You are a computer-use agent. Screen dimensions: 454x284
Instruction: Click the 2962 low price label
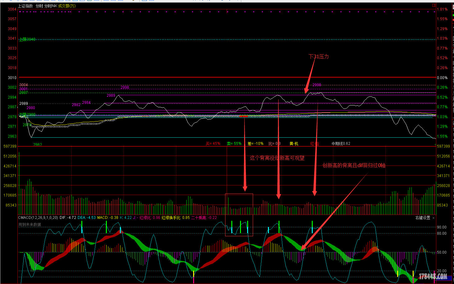click(x=38, y=144)
